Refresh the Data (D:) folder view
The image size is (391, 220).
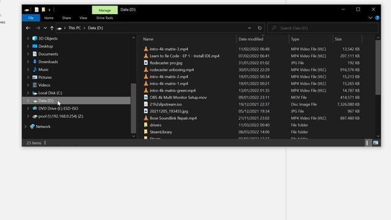[260, 28]
